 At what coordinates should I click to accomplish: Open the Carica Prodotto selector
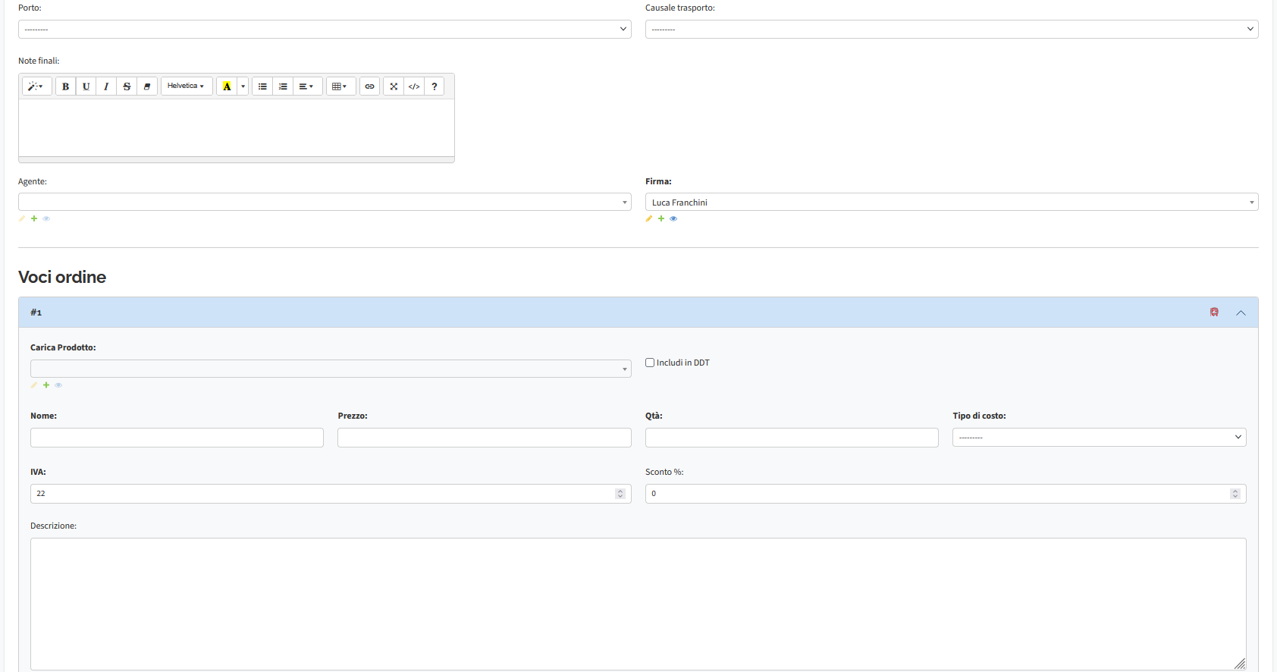(x=331, y=369)
